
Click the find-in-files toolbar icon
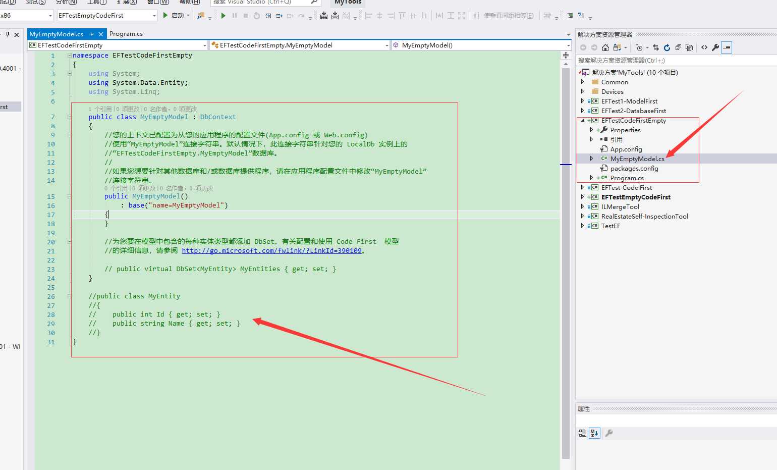201,16
